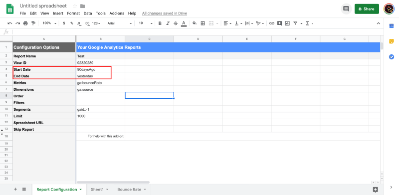Go to the Sheets home icon
Image resolution: width=399 pixels, height=195 pixels.
[x=10, y=9]
